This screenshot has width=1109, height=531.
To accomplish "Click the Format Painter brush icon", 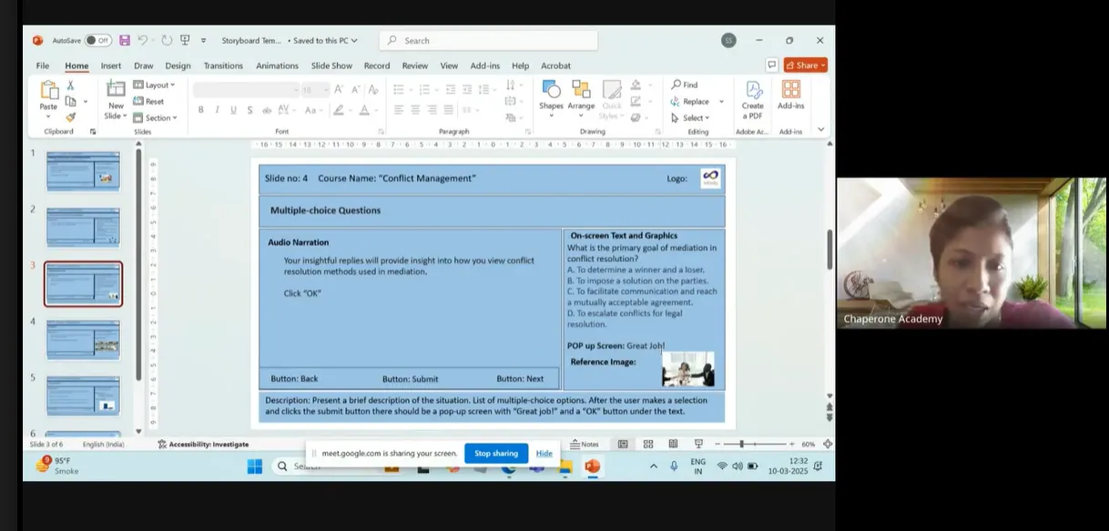I will point(70,117).
